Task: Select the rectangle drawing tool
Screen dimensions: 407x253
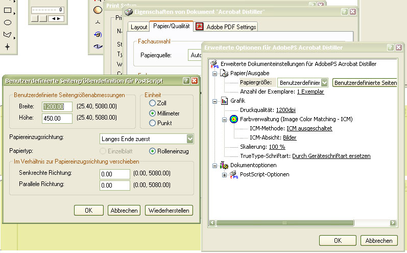Action: click(x=8, y=10)
